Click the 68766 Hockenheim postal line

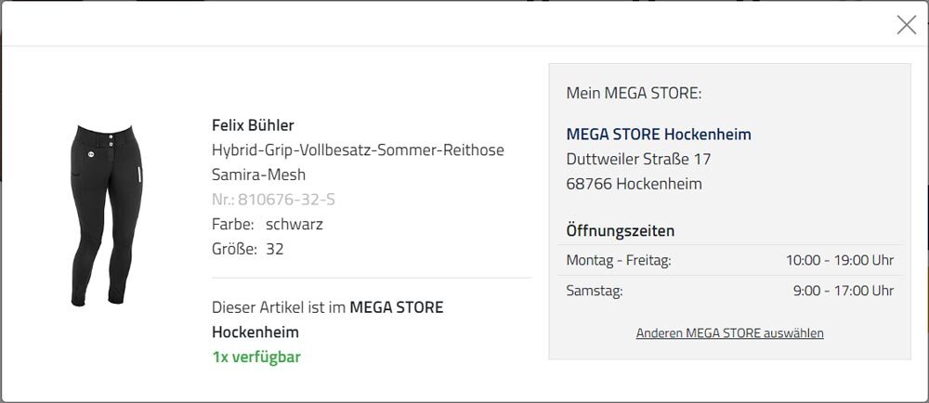point(634,184)
